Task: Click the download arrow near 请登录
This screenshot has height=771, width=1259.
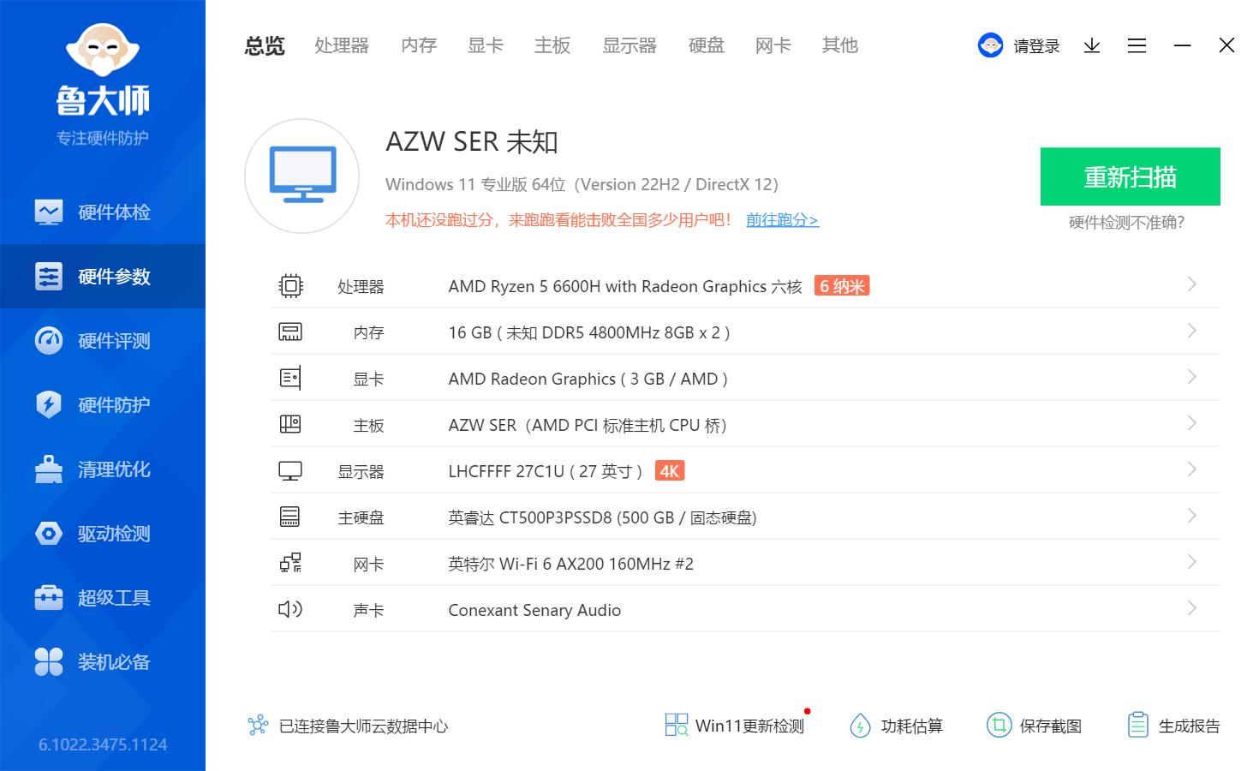Action: [1091, 45]
